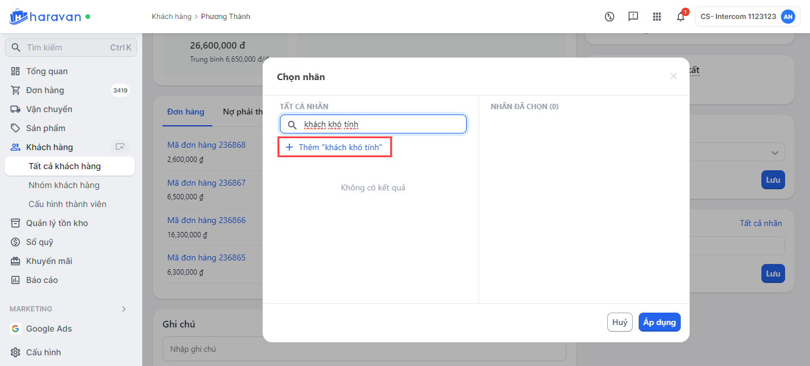Viewport: 810px width, 366px height.
Task: Open order Mã đơn hàng 236865
Action: 206,257
